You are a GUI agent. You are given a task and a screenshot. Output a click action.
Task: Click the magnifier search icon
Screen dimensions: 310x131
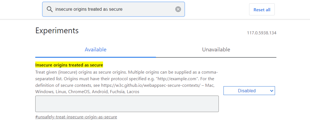pyautogui.click(x=50, y=9)
